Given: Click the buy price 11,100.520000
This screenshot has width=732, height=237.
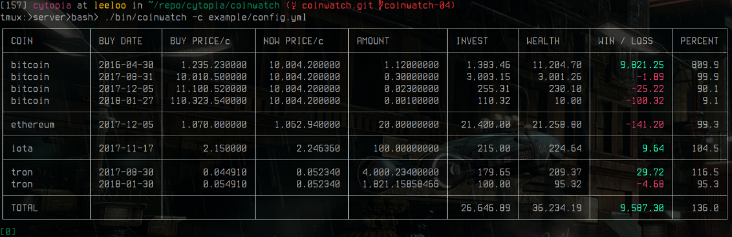Looking at the screenshot, I should click(x=212, y=89).
